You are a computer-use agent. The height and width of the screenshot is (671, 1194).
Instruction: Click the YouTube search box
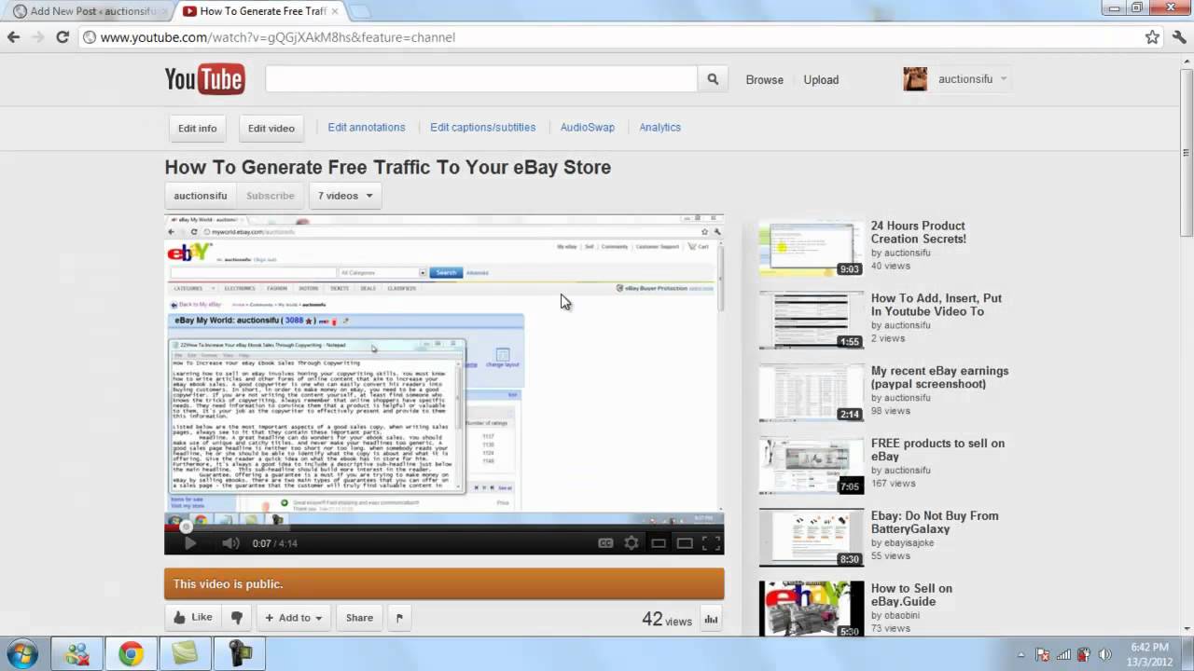481,79
